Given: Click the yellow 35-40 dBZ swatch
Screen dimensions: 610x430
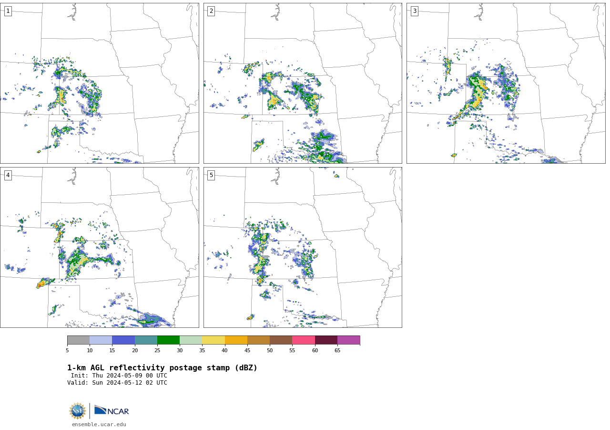Looking at the screenshot, I should coord(213,340).
